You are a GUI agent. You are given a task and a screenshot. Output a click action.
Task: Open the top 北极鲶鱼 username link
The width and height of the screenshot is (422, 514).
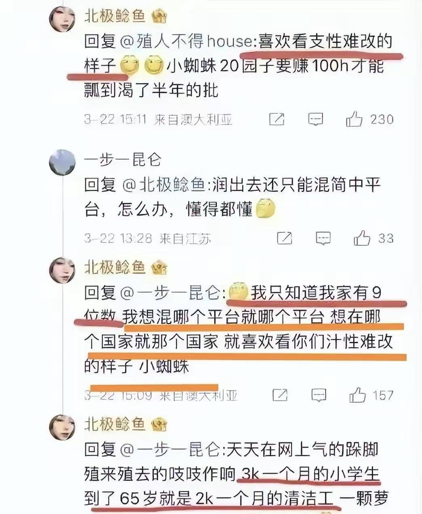tap(114, 16)
